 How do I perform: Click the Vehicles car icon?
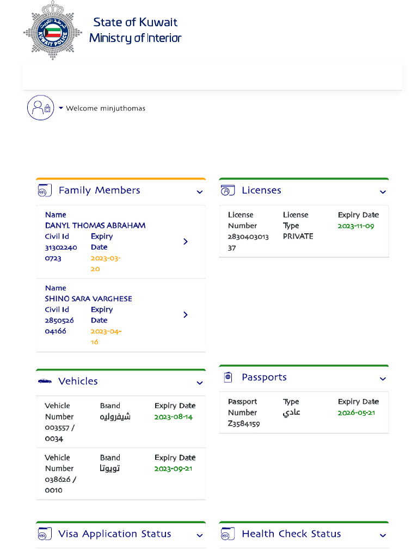click(45, 381)
